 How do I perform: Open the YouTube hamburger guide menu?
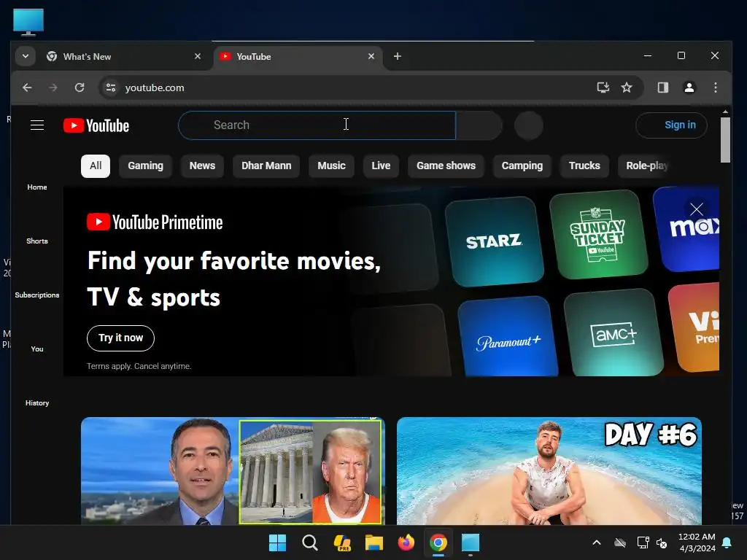(37, 125)
